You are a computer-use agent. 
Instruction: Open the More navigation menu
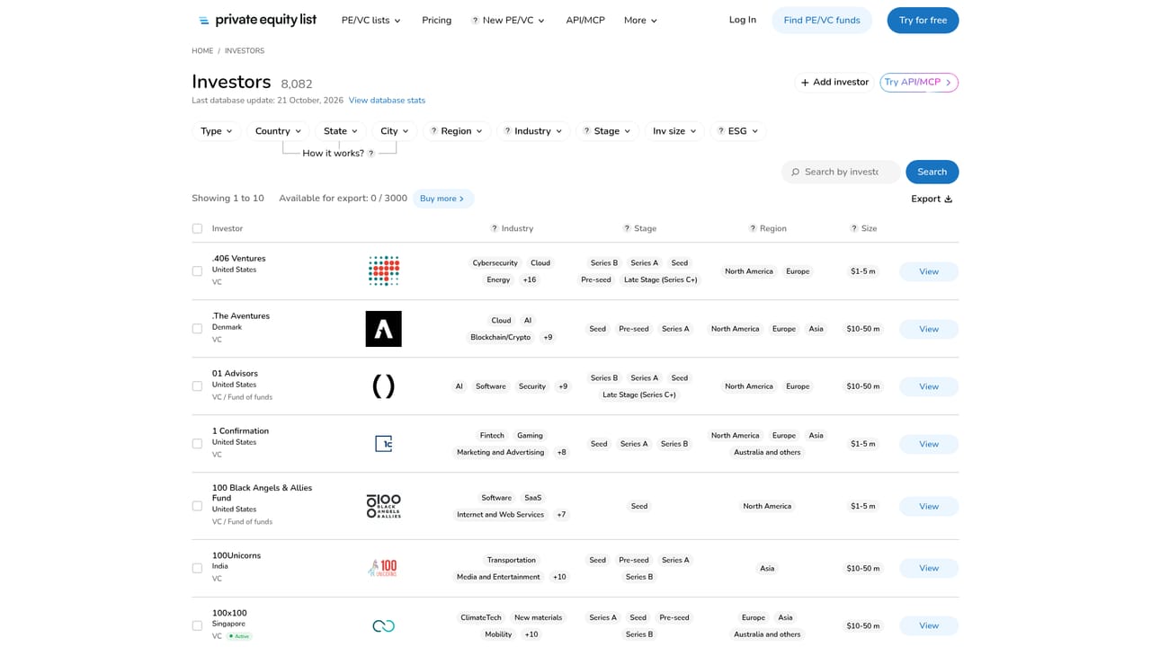click(640, 20)
